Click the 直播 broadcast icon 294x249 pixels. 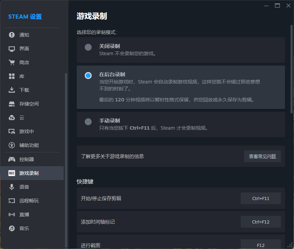[12, 215]
